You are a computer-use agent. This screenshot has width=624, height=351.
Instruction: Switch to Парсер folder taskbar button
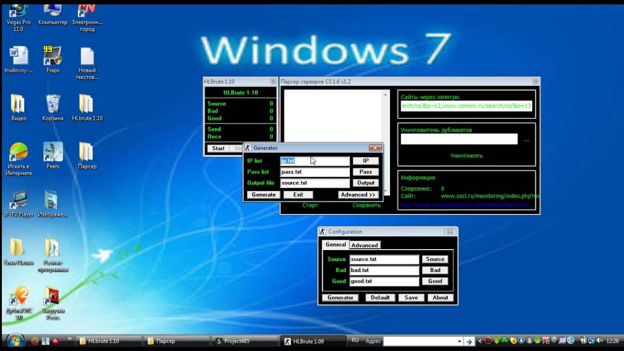pyautogui.click(x=178, y=341)
